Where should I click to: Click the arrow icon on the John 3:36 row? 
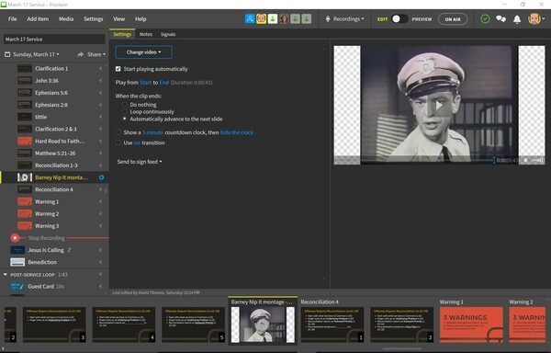(x=100, y=81)
